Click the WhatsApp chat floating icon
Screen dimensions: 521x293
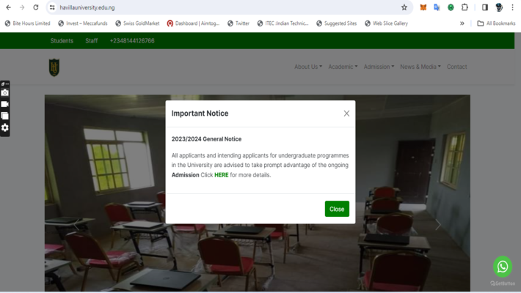[x=502, y=266]
